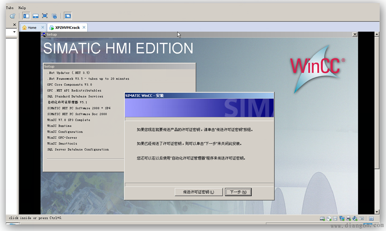Open the Help menu
The height and width of the screenshot is (231, 386).
[x=22, y=8]
